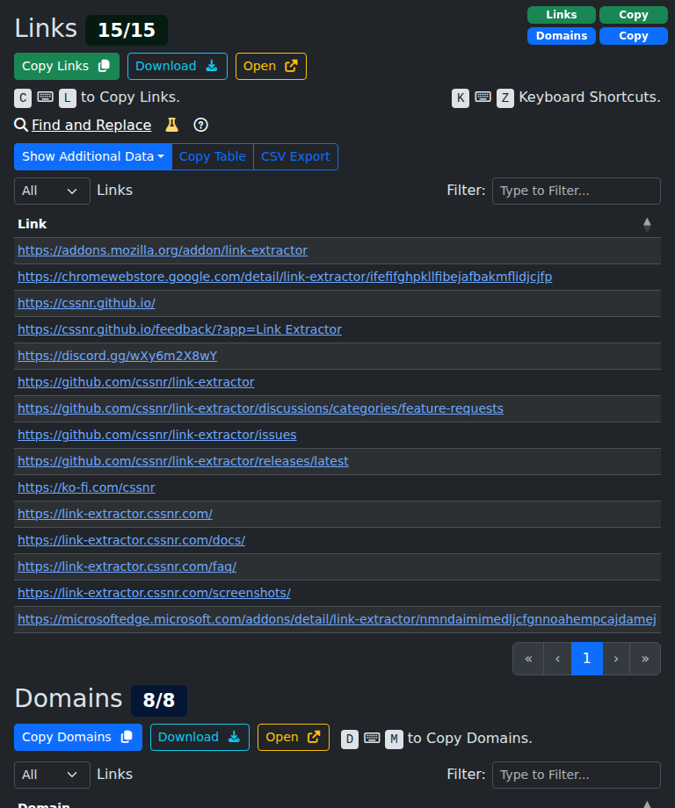Click the Find and Replace search link
The image size is (675, 808).
click(91, 125)
